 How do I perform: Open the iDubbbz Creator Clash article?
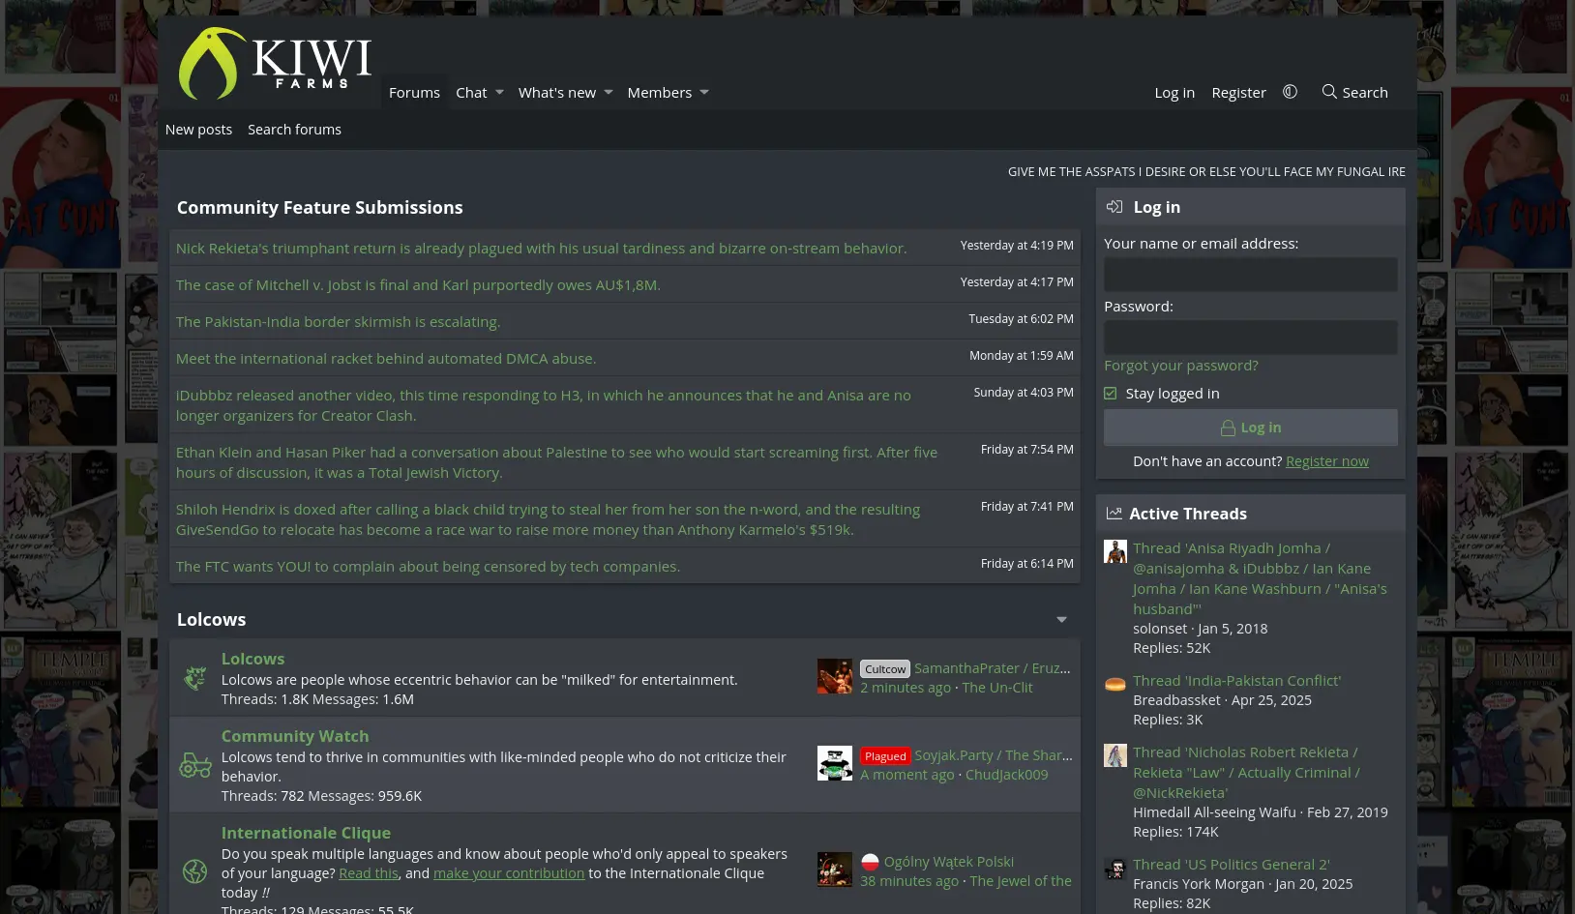(543, 405)
